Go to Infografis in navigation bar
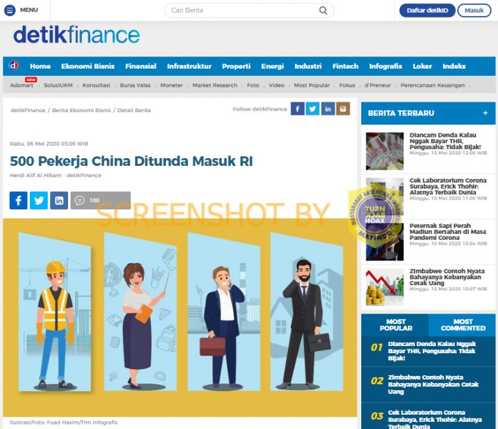 click(385, 66)
